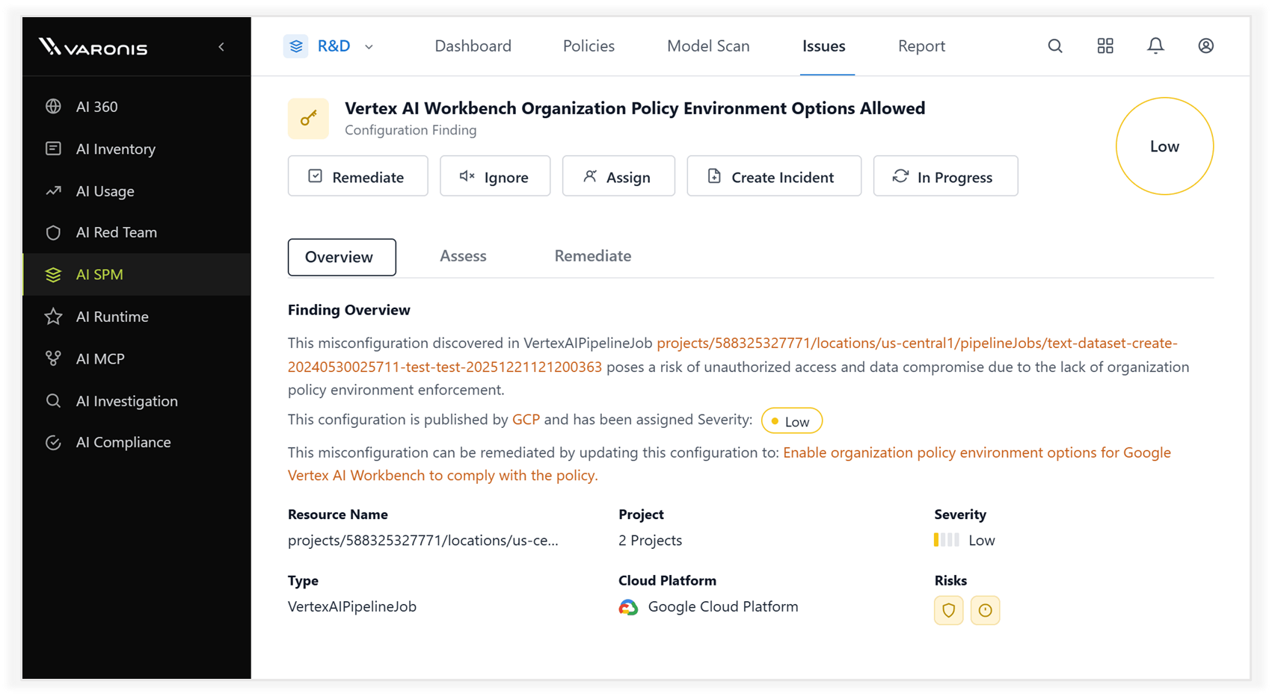Select the Overview sub-tab

(342, 257)
